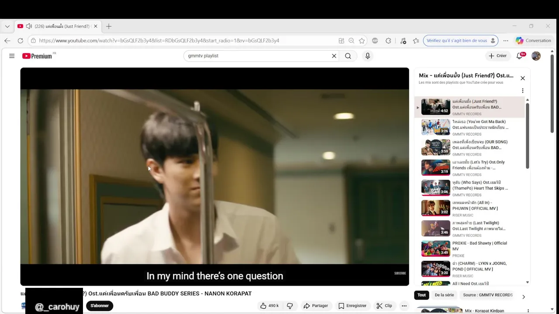The width and height of the screenshot is (559, 314).
Task: Start voice search with microphone
Action: tap(368, 56)
